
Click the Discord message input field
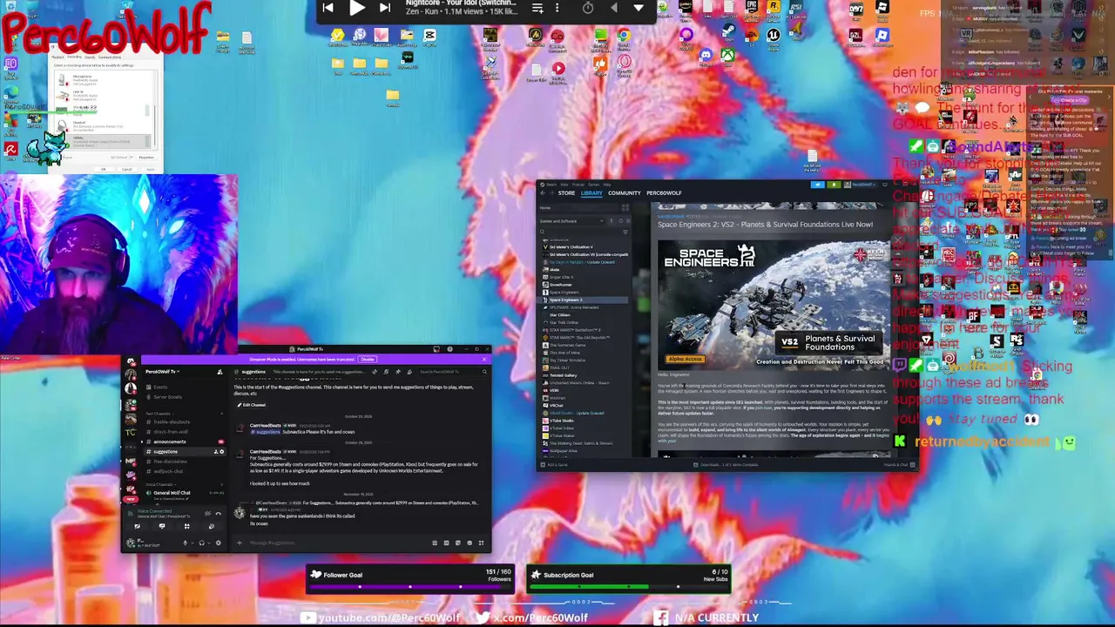click(335, 543)
